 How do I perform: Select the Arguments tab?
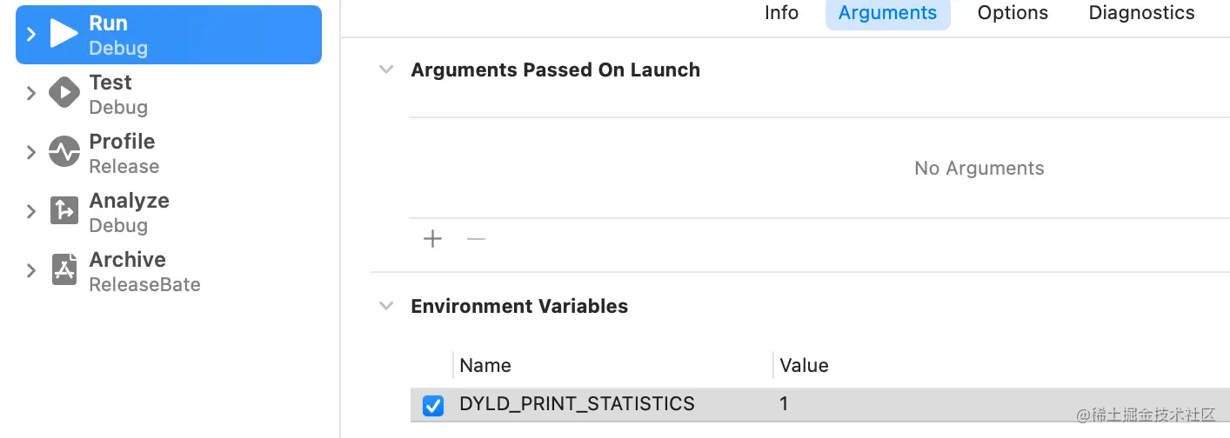[x=887, y=13]
